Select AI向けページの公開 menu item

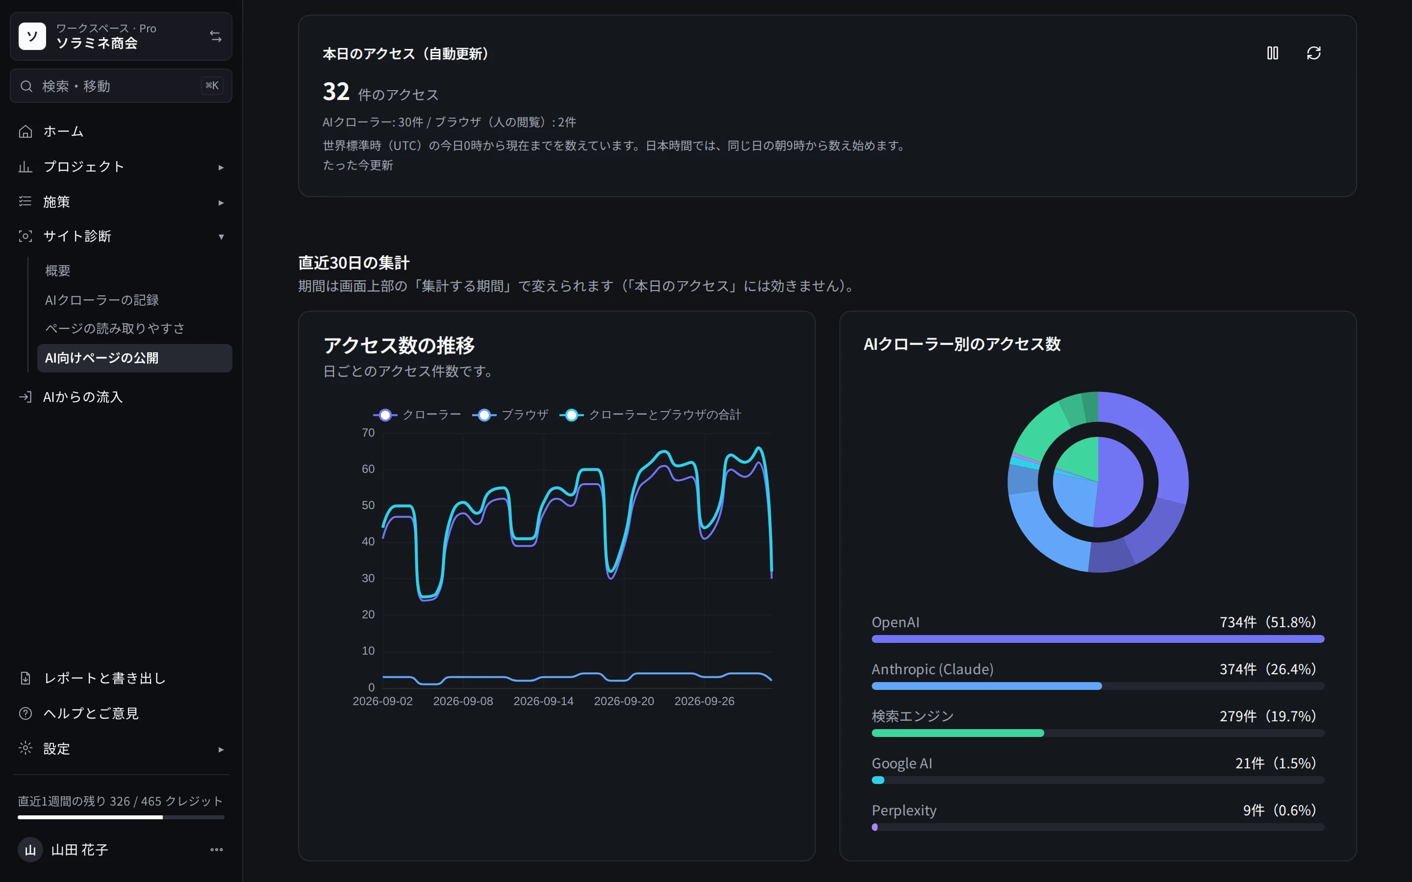[134, 358]
